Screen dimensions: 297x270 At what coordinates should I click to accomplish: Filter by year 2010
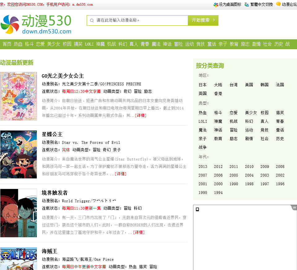pyautogui.click(x=249, y=167)
